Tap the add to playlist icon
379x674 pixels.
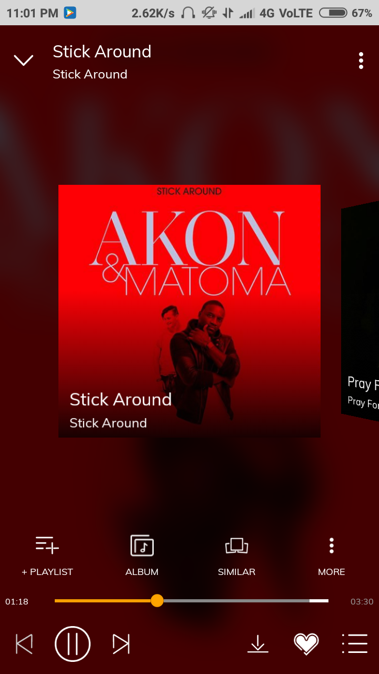[47, 545]
